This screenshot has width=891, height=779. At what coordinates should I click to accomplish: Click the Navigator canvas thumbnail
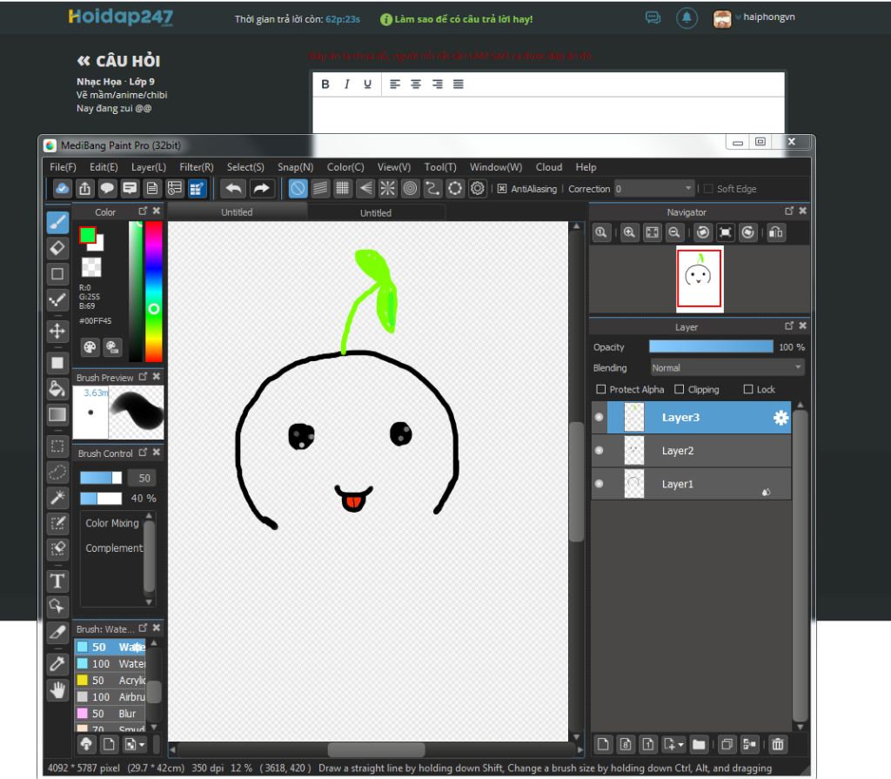[700, 279]
